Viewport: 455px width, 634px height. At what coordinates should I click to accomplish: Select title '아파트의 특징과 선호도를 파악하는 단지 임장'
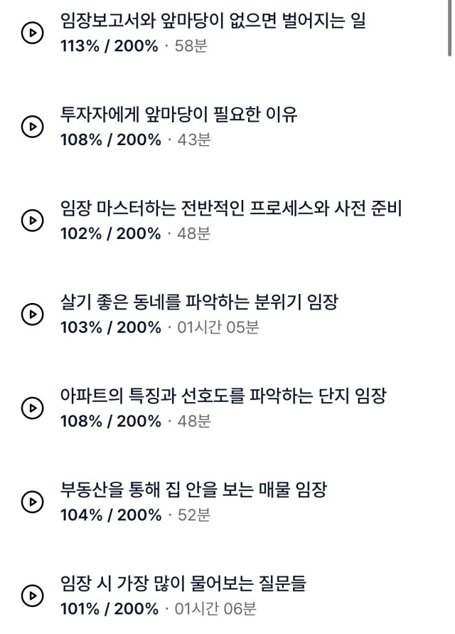tap(223, 396)
